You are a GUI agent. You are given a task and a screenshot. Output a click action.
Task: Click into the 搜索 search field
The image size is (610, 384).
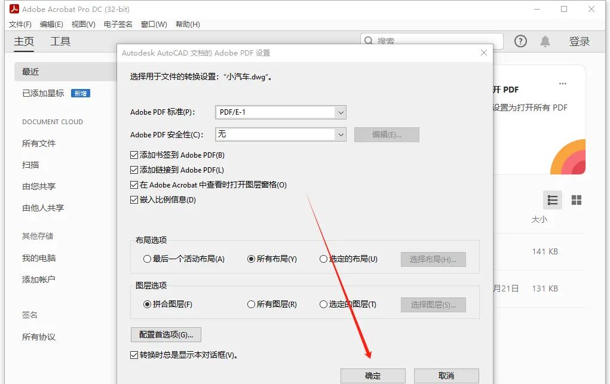pyautogui.click(x=432, y=41)
